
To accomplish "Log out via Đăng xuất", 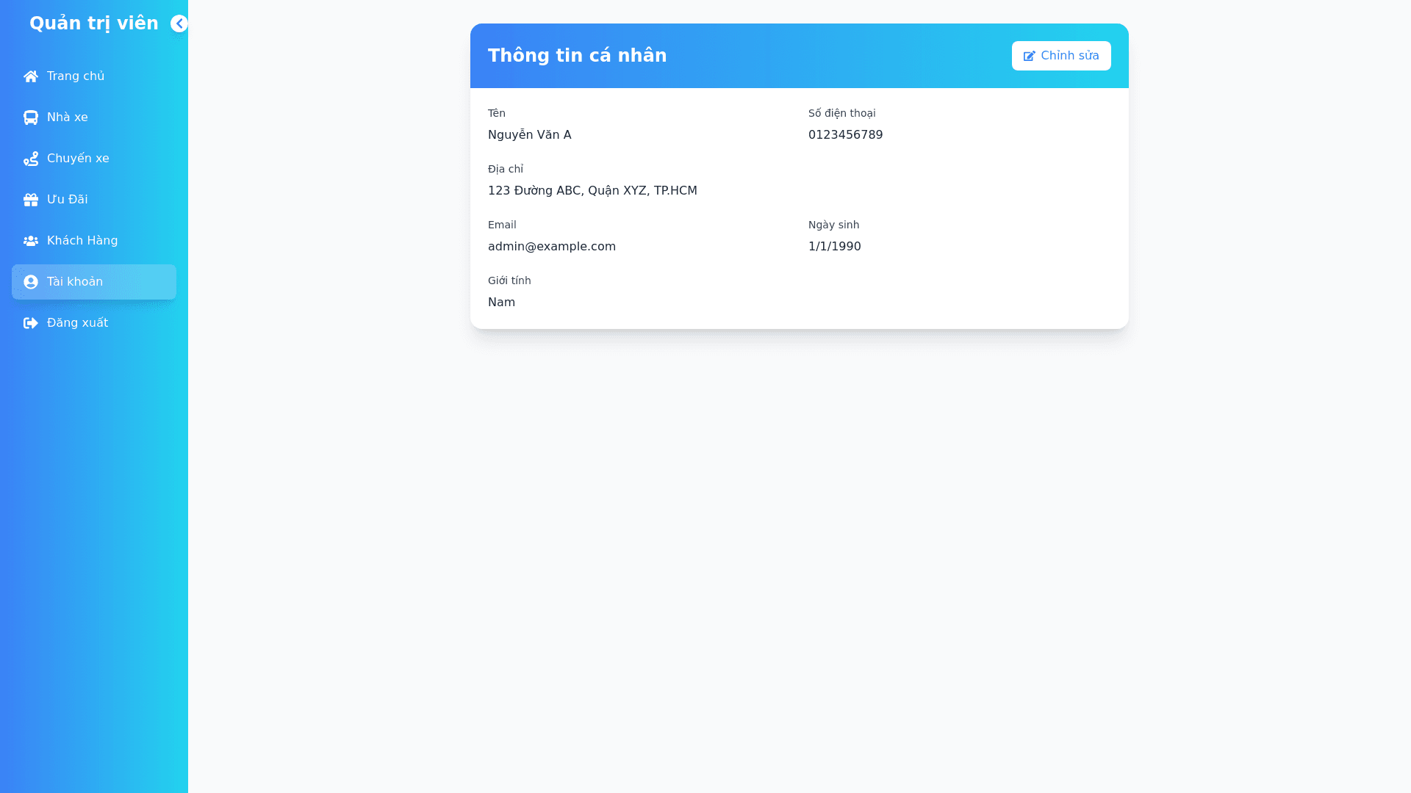I will 77,323.
